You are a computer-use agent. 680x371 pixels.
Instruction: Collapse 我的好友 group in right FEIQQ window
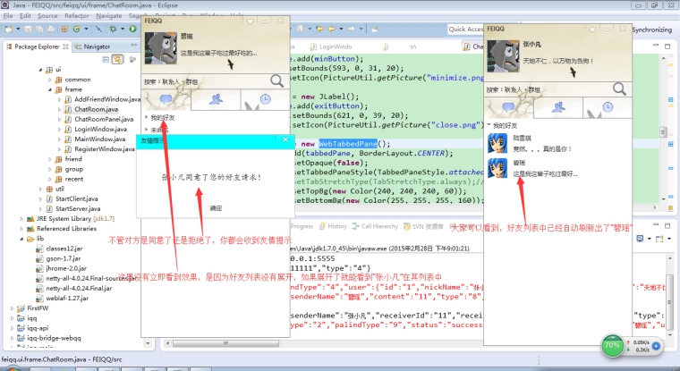point(489,125)
